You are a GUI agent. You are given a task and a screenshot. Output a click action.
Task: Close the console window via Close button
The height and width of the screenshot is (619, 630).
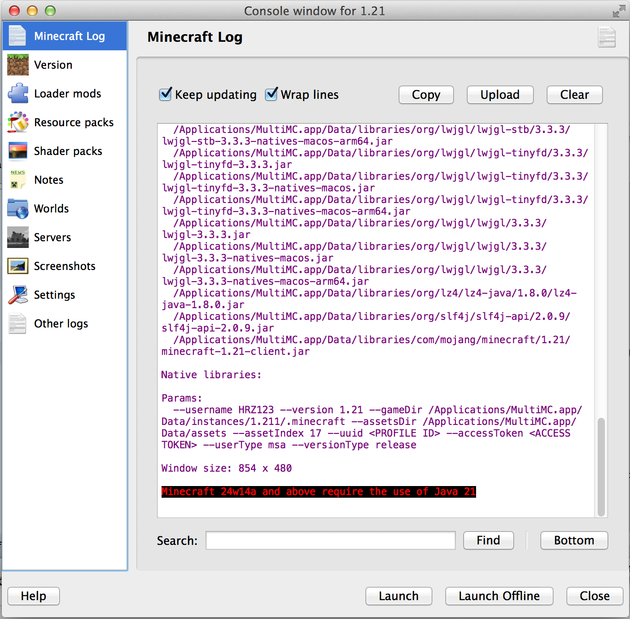click(x=595, y=596)
